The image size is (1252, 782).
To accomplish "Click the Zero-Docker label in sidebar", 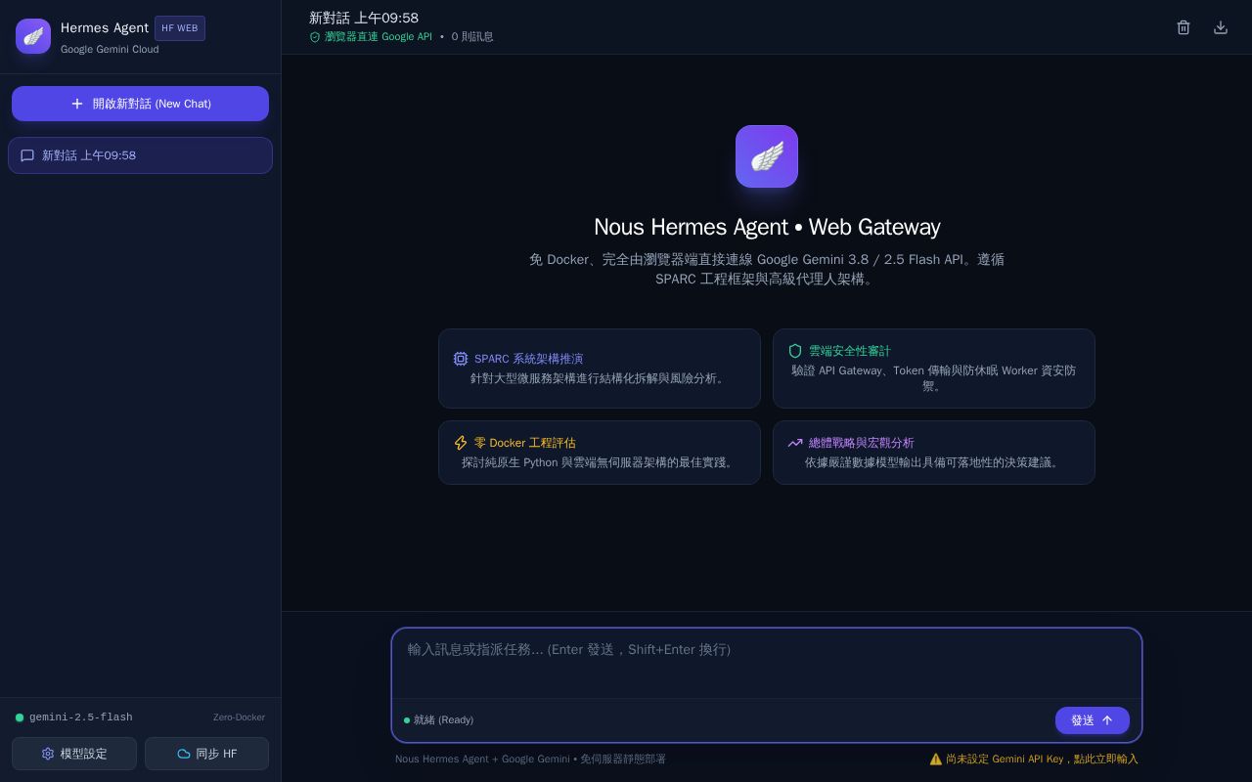I will click(239, 717).
